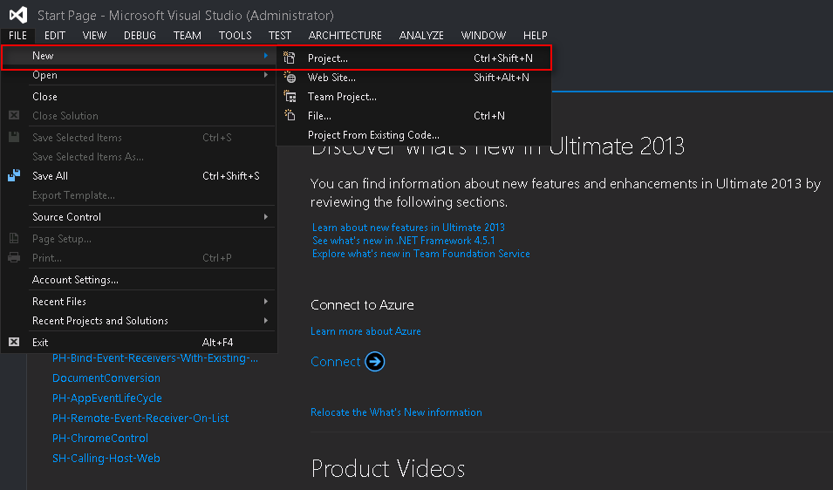Expand Recent Projects and Solutions submenu
This screenshot has height=490, width=833.
(266, 321)
